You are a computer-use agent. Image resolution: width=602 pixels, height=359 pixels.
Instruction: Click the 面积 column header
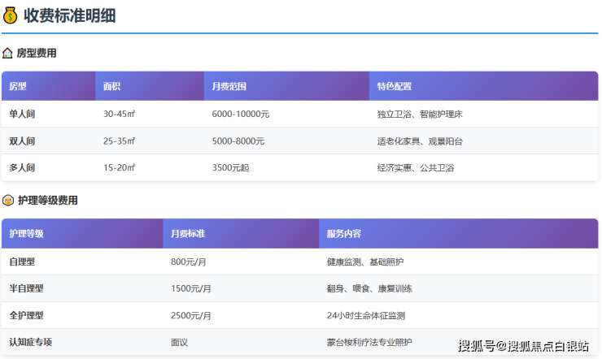[x=112, y=86]
